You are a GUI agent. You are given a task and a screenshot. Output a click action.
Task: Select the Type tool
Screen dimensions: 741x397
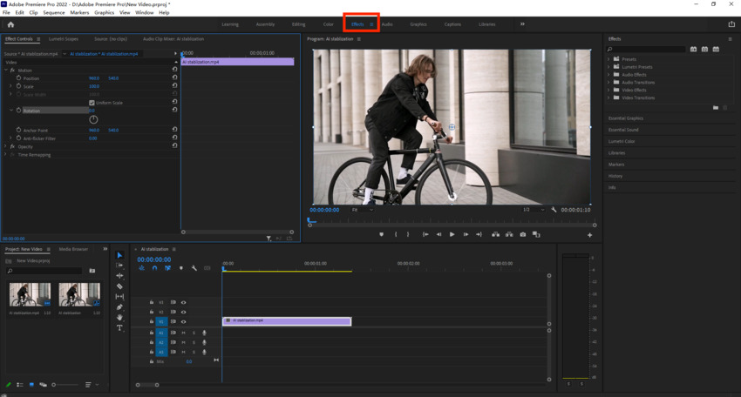coord(119,327)
